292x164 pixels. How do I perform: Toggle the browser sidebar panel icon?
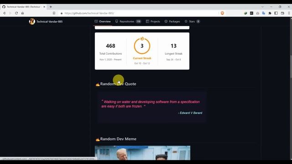(x=276, y=13)
